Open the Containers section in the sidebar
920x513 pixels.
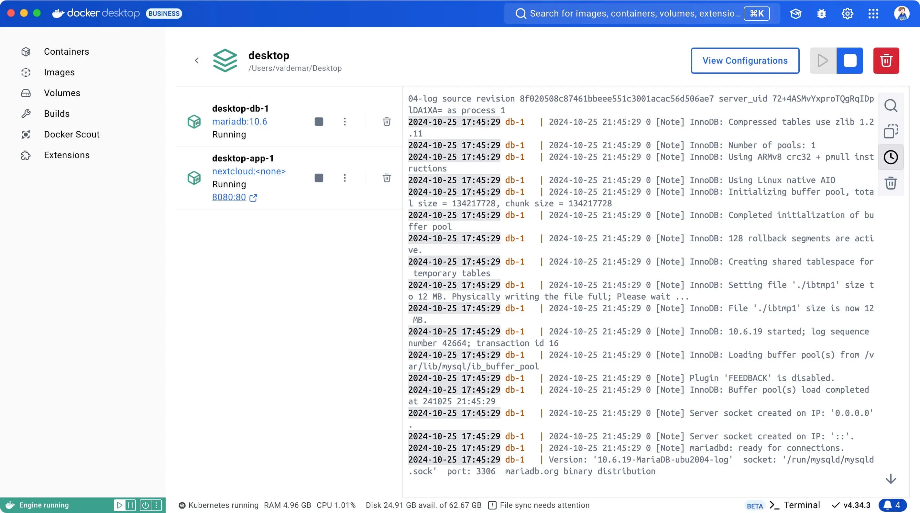(66, 51)
